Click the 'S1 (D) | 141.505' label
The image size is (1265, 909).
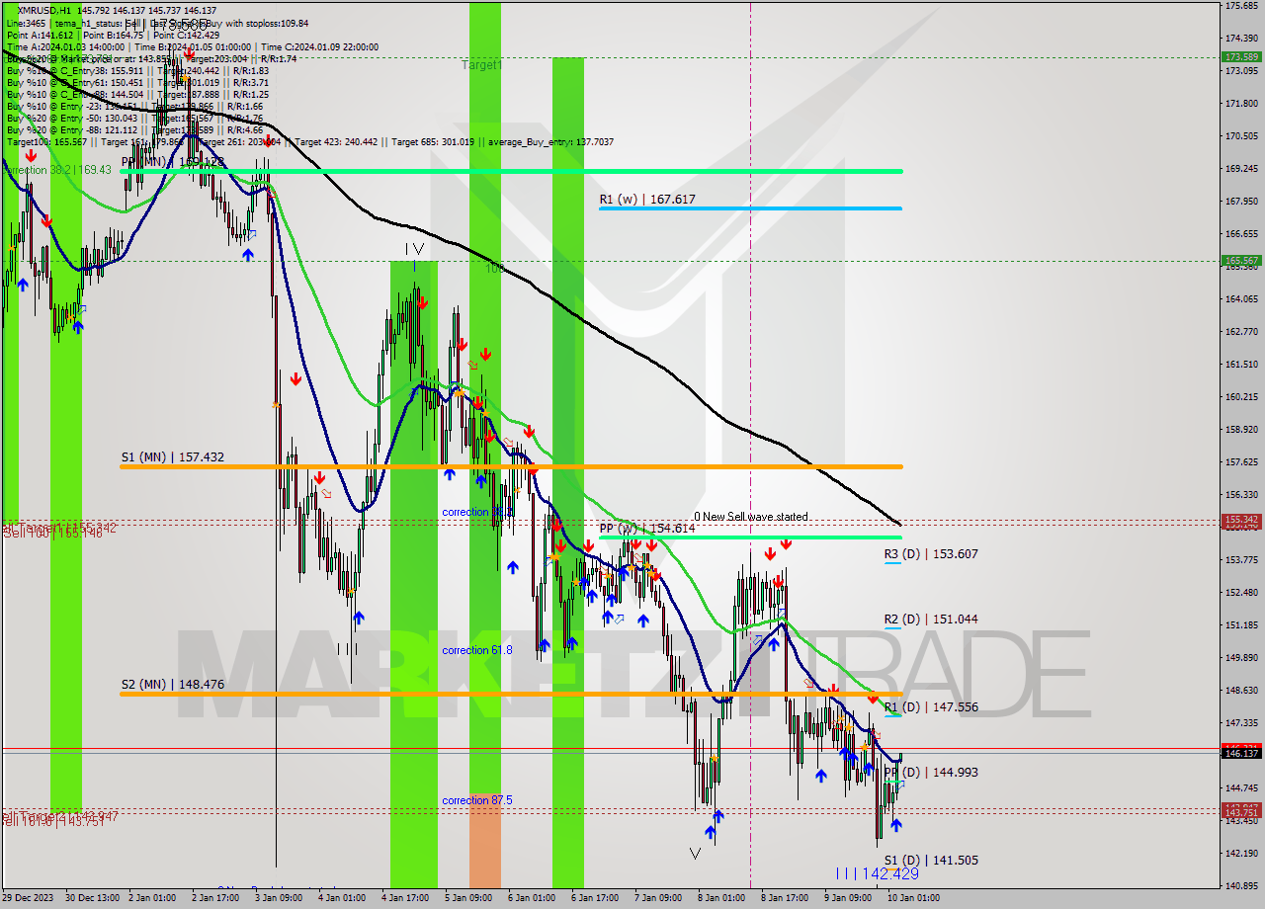(931, 861)
